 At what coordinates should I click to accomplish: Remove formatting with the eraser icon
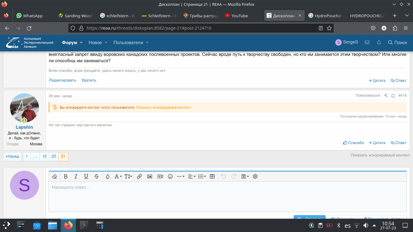coord(55,176)
